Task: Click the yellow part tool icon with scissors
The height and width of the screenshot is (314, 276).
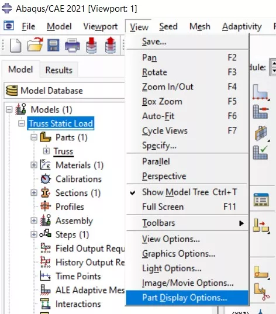Action: 261,292
